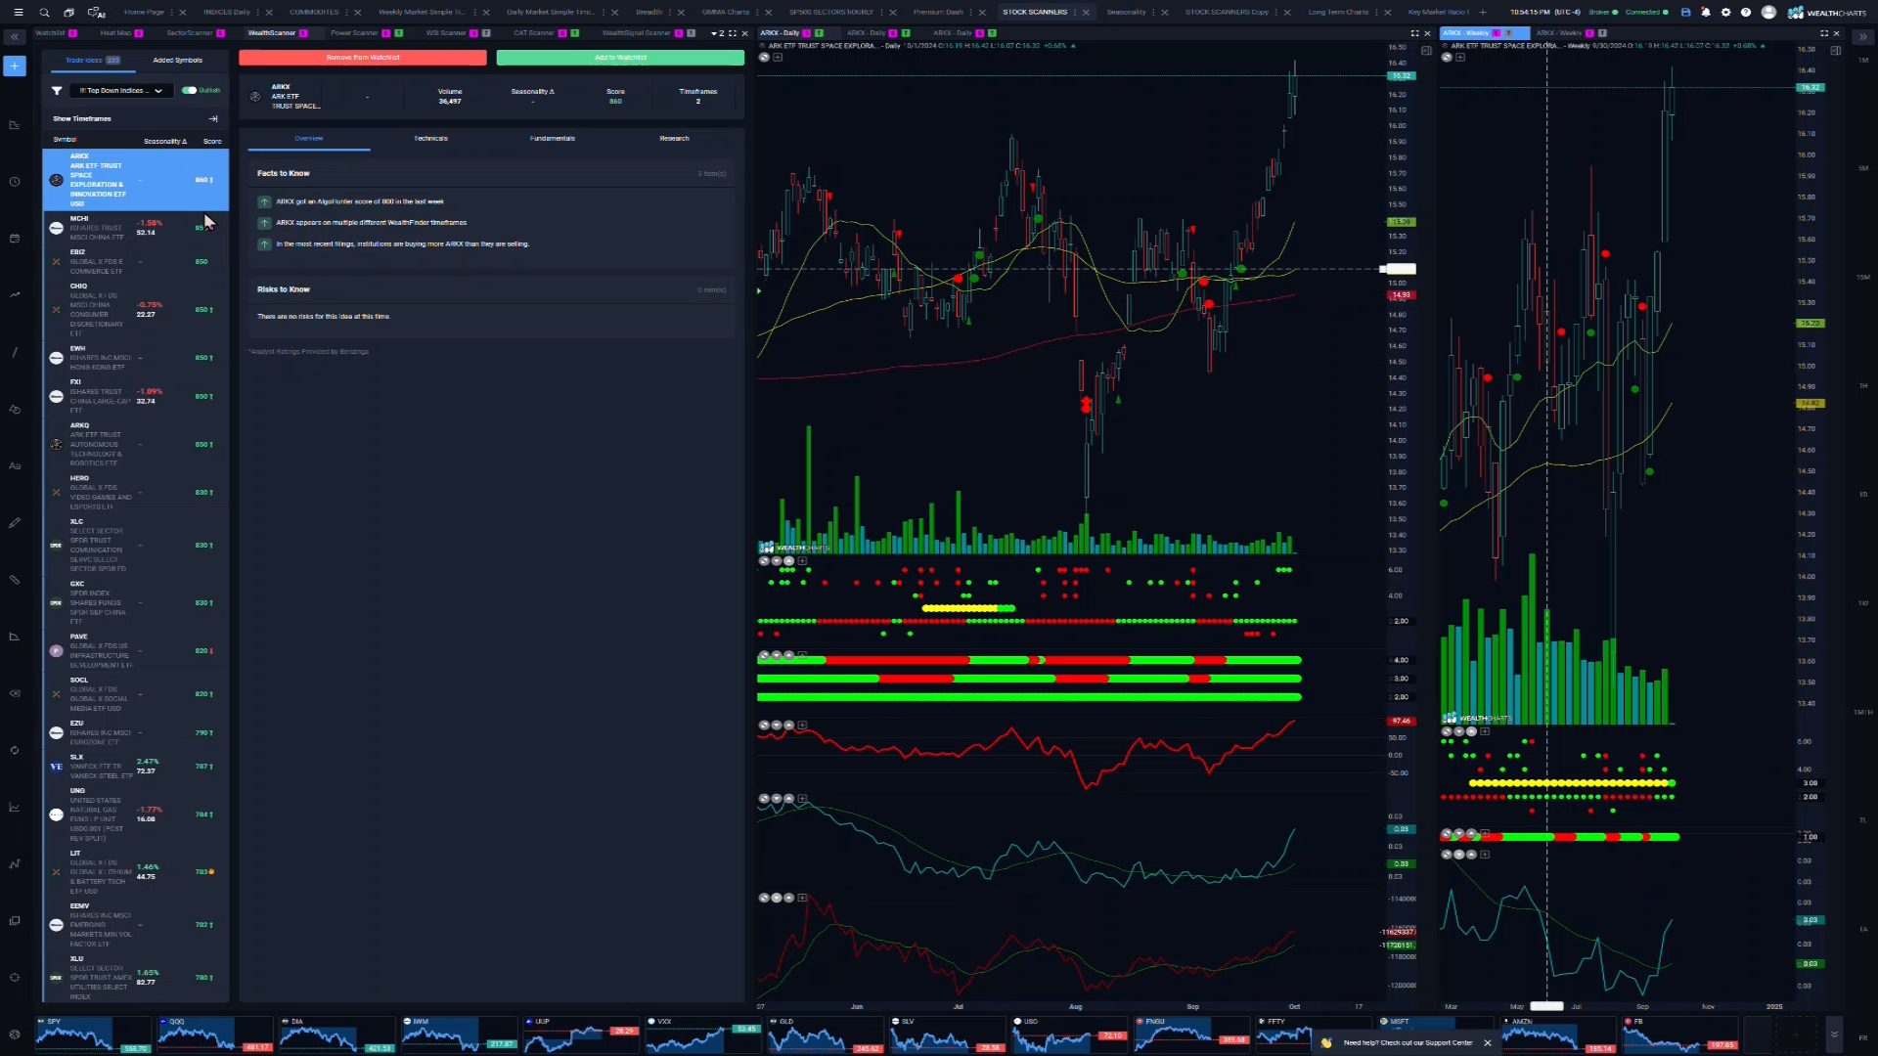Switch to the Power Scanner tab
The width and height of the screenshot is (1878, 1056).
click(354, 33)
